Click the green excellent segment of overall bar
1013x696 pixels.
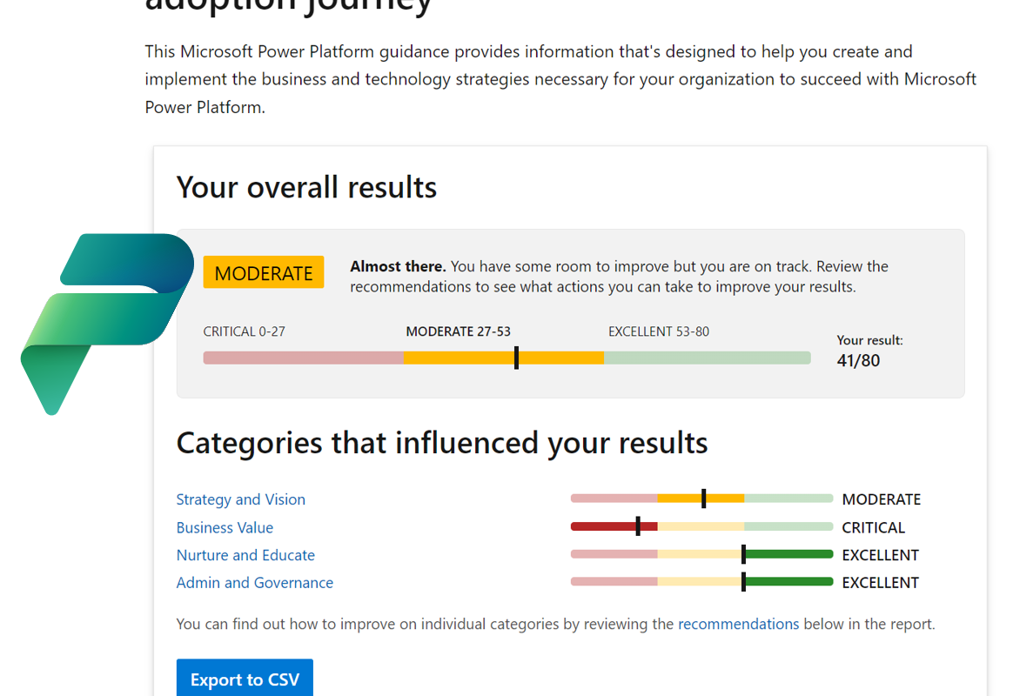pos(707,358)
